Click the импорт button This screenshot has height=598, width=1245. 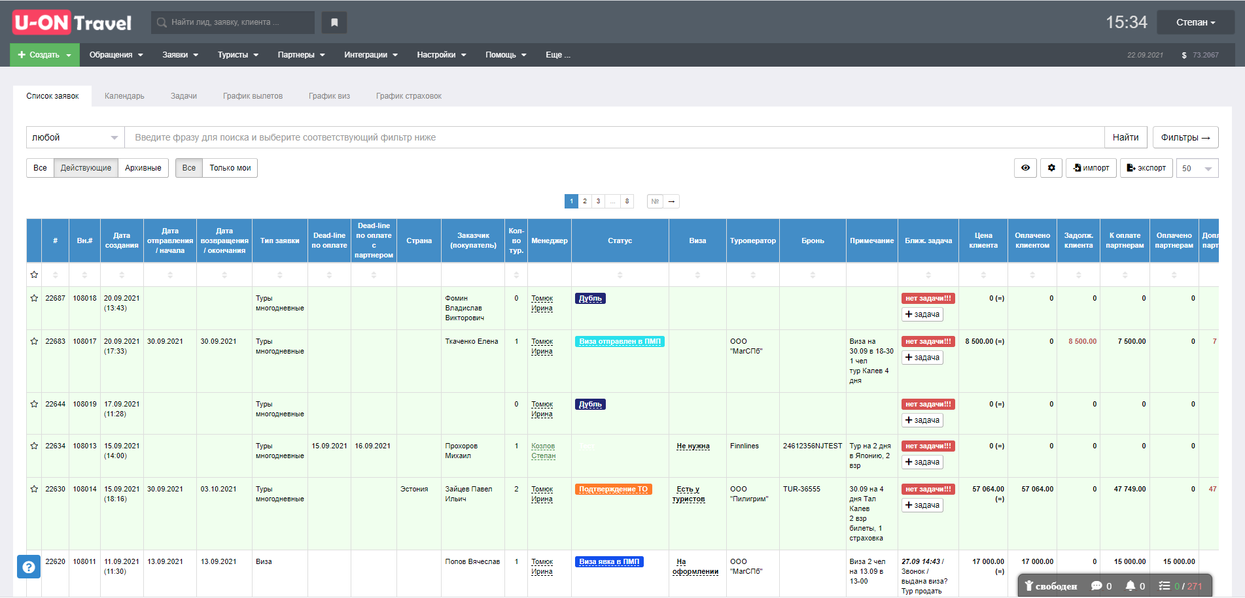coord(1091,168)
